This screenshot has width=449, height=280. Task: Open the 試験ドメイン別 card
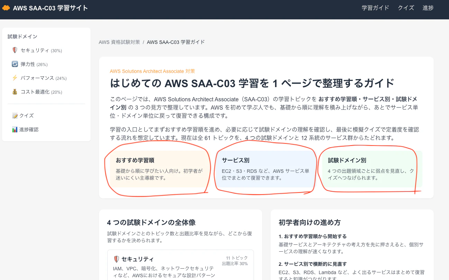372,169
